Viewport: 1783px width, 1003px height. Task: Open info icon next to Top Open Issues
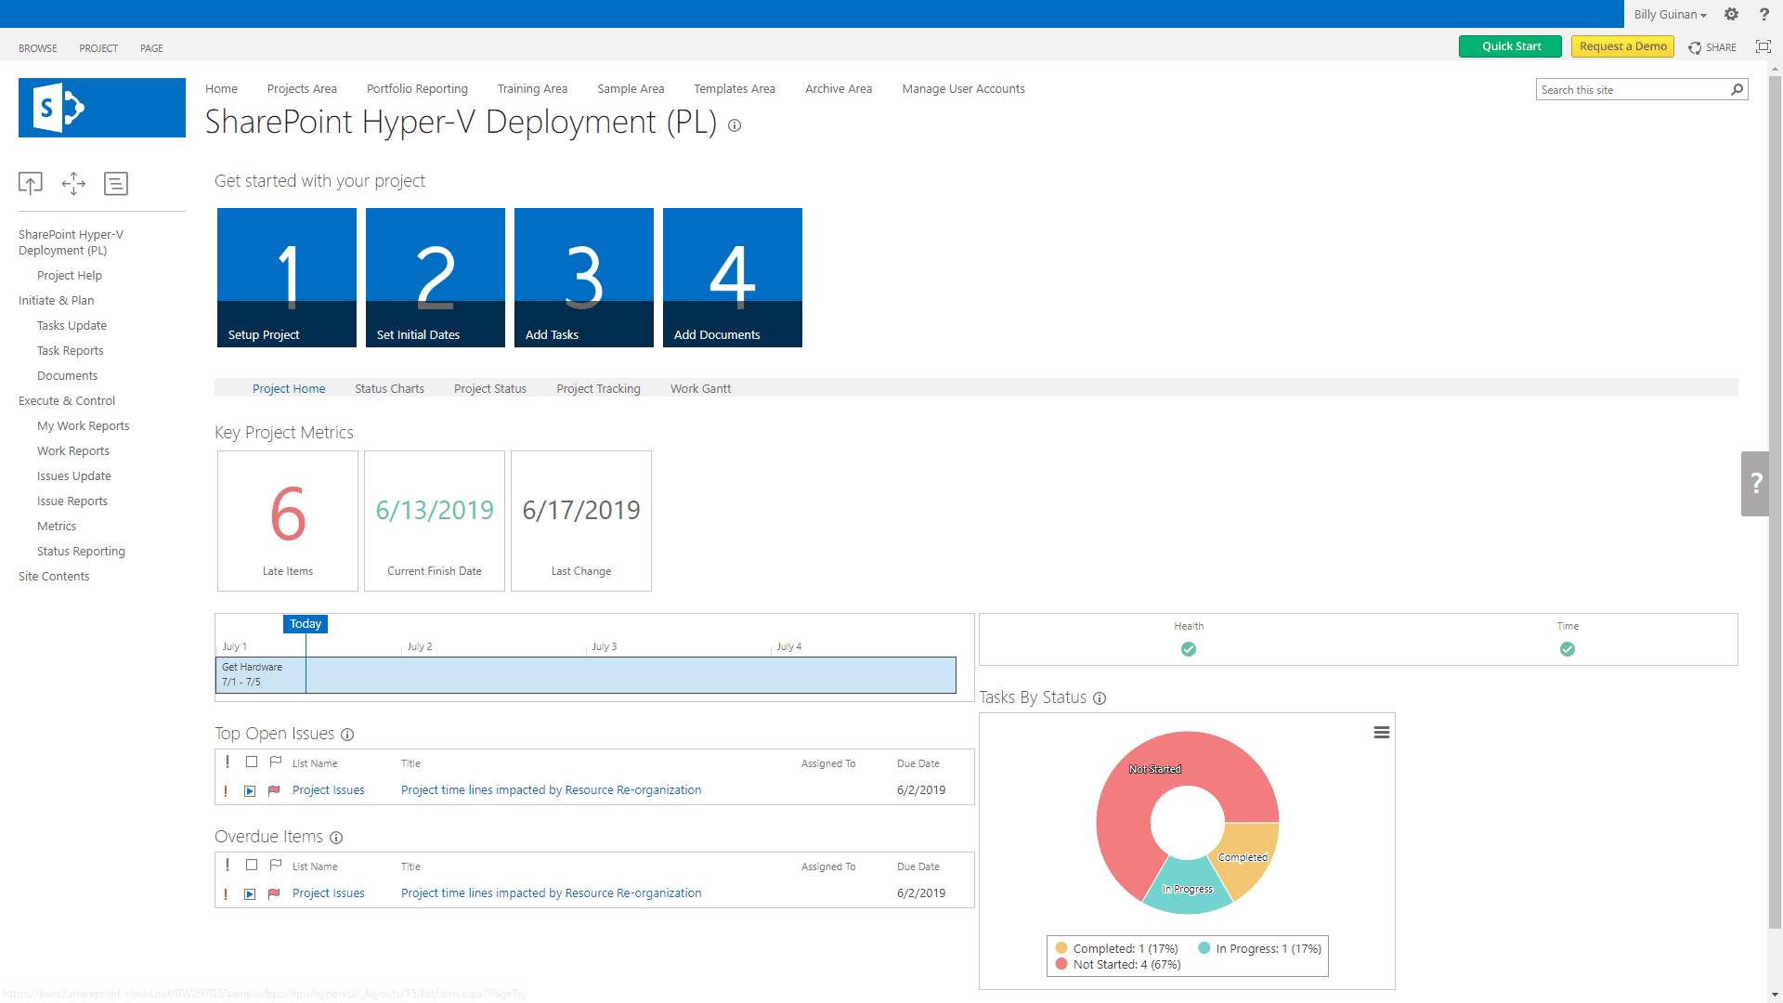coord(347,735)
